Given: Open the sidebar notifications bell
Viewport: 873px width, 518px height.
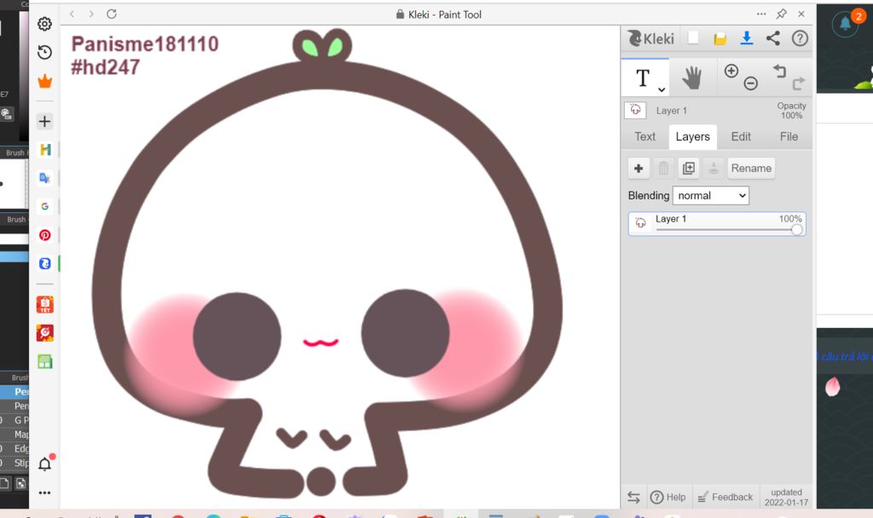Looking at the screenshot, I should (x=44, y=463).
